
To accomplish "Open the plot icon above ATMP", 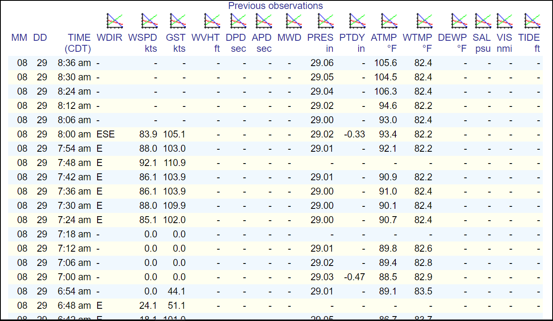I will 389,20.
